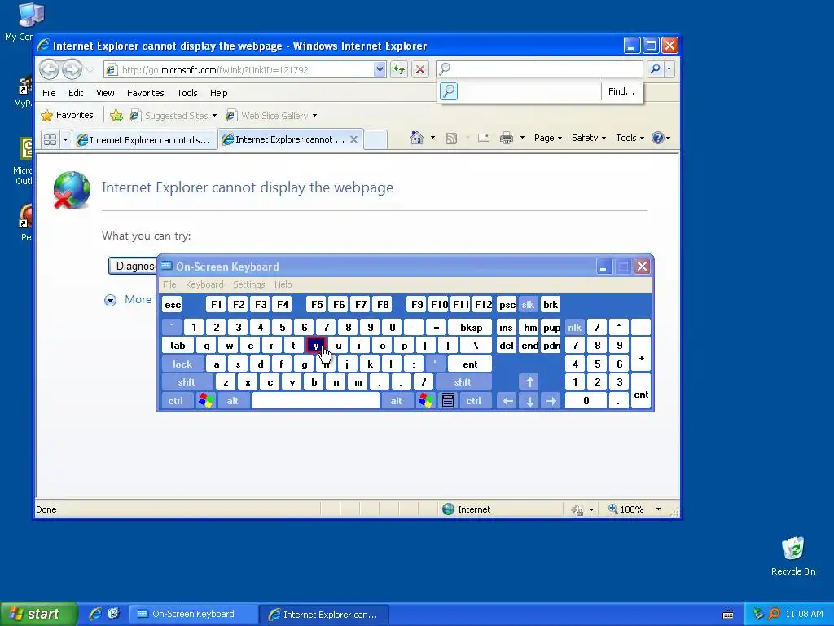Open the Favorites menu in menu bar

(x=145, y=93)
